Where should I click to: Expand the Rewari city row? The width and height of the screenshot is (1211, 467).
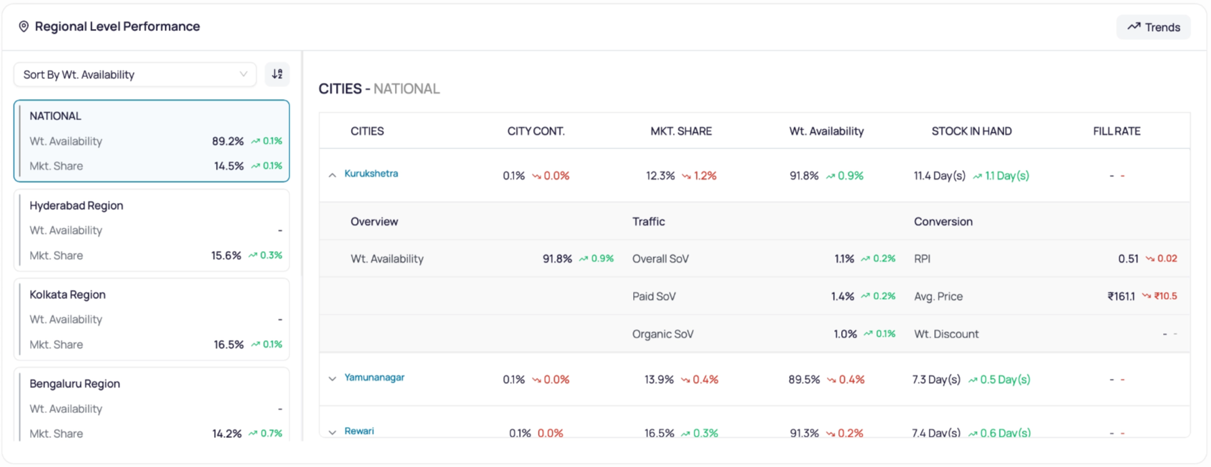coord(332,432)
